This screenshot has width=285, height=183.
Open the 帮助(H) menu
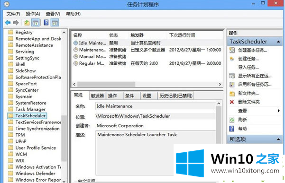(x=73, y=14)
